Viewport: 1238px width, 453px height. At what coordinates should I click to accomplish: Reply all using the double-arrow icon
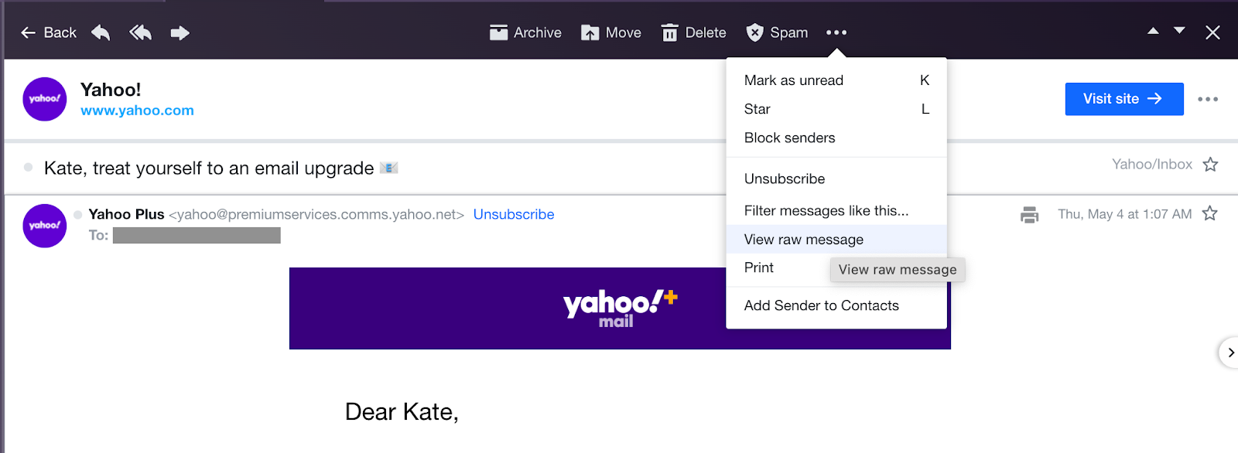coord(140,32)
